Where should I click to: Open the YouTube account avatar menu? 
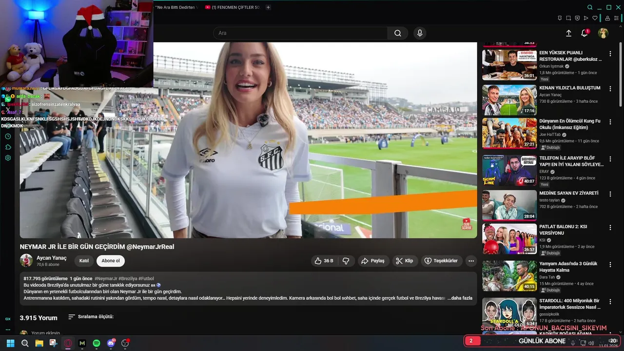click(x=603, y=33)
